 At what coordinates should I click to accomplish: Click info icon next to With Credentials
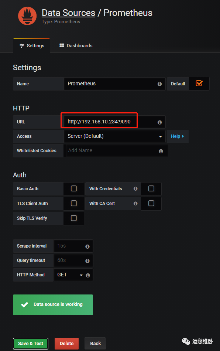135,189
